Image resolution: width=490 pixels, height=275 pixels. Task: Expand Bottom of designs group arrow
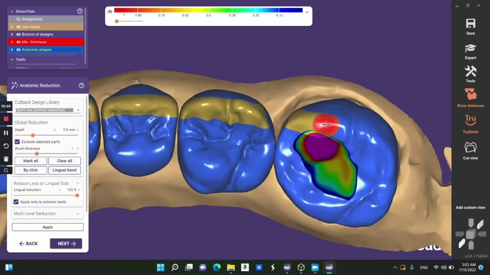tap(12, 34)
